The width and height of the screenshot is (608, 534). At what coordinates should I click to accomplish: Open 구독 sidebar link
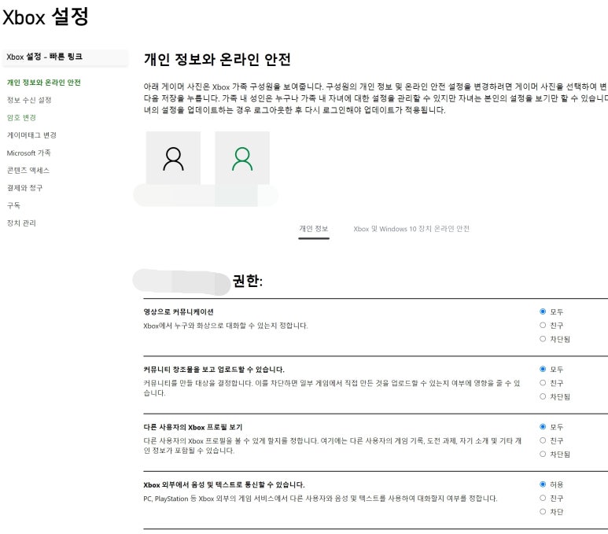[13, 205]
